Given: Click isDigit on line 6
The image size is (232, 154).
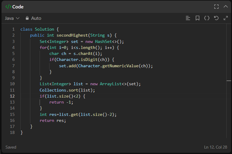Looking at the screenshot, I should [89, 59].
